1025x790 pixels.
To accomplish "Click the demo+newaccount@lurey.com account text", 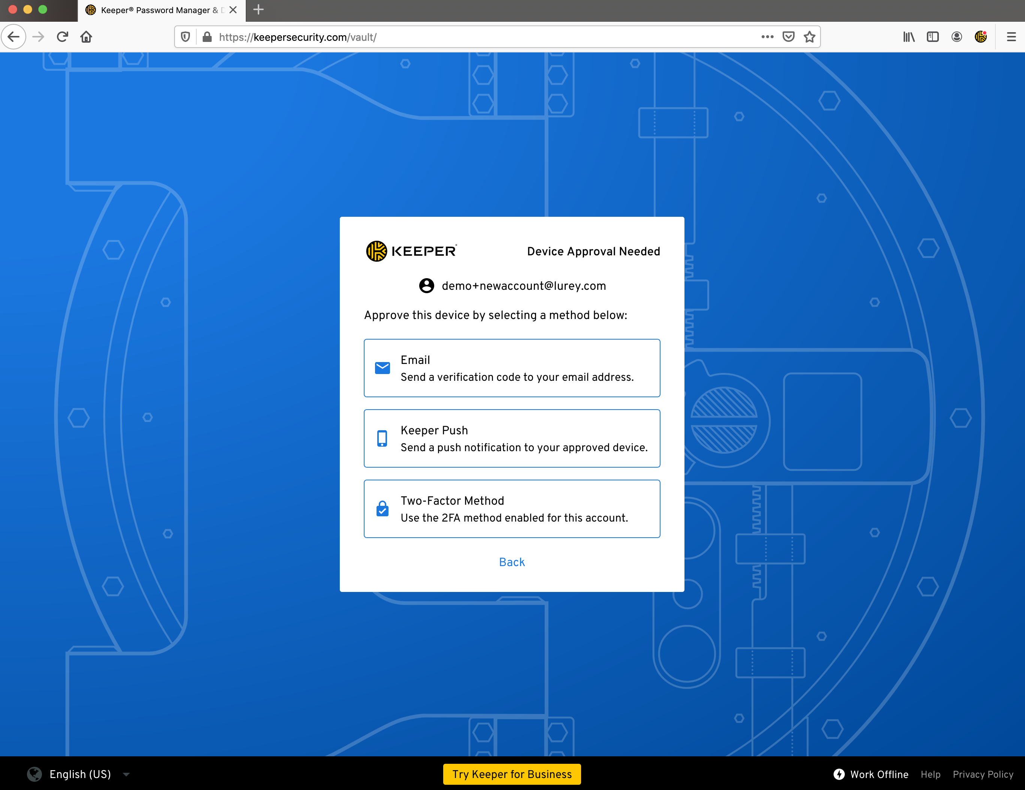I will pos(524,286).
